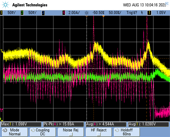Click the screenshot capture icon top right
Viewport: 170px width, 137px height.
(x=167, y=3)
